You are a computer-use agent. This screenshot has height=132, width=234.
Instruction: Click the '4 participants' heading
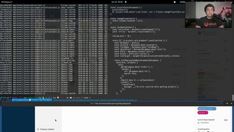click(x=203, y=129)
